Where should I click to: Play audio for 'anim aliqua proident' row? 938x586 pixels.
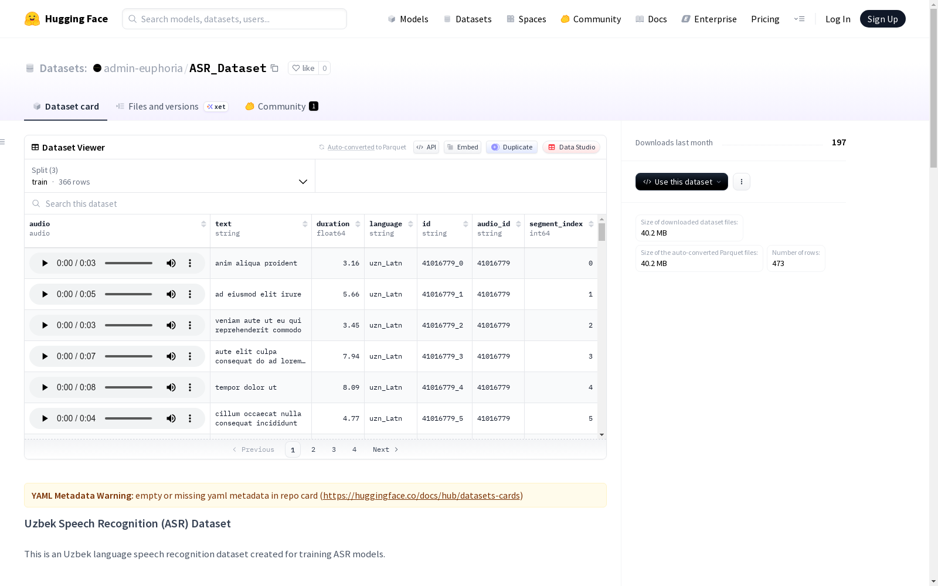pyautogui.click(x=45, y=263)
